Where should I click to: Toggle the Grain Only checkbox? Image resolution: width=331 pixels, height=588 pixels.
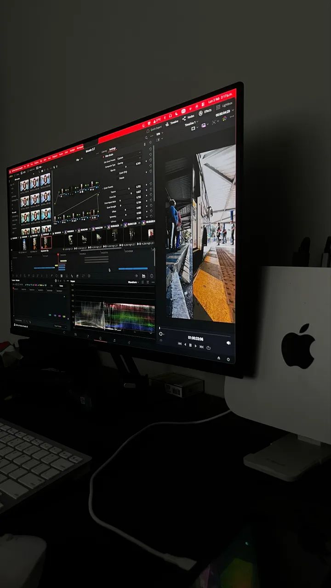point(118,173)
